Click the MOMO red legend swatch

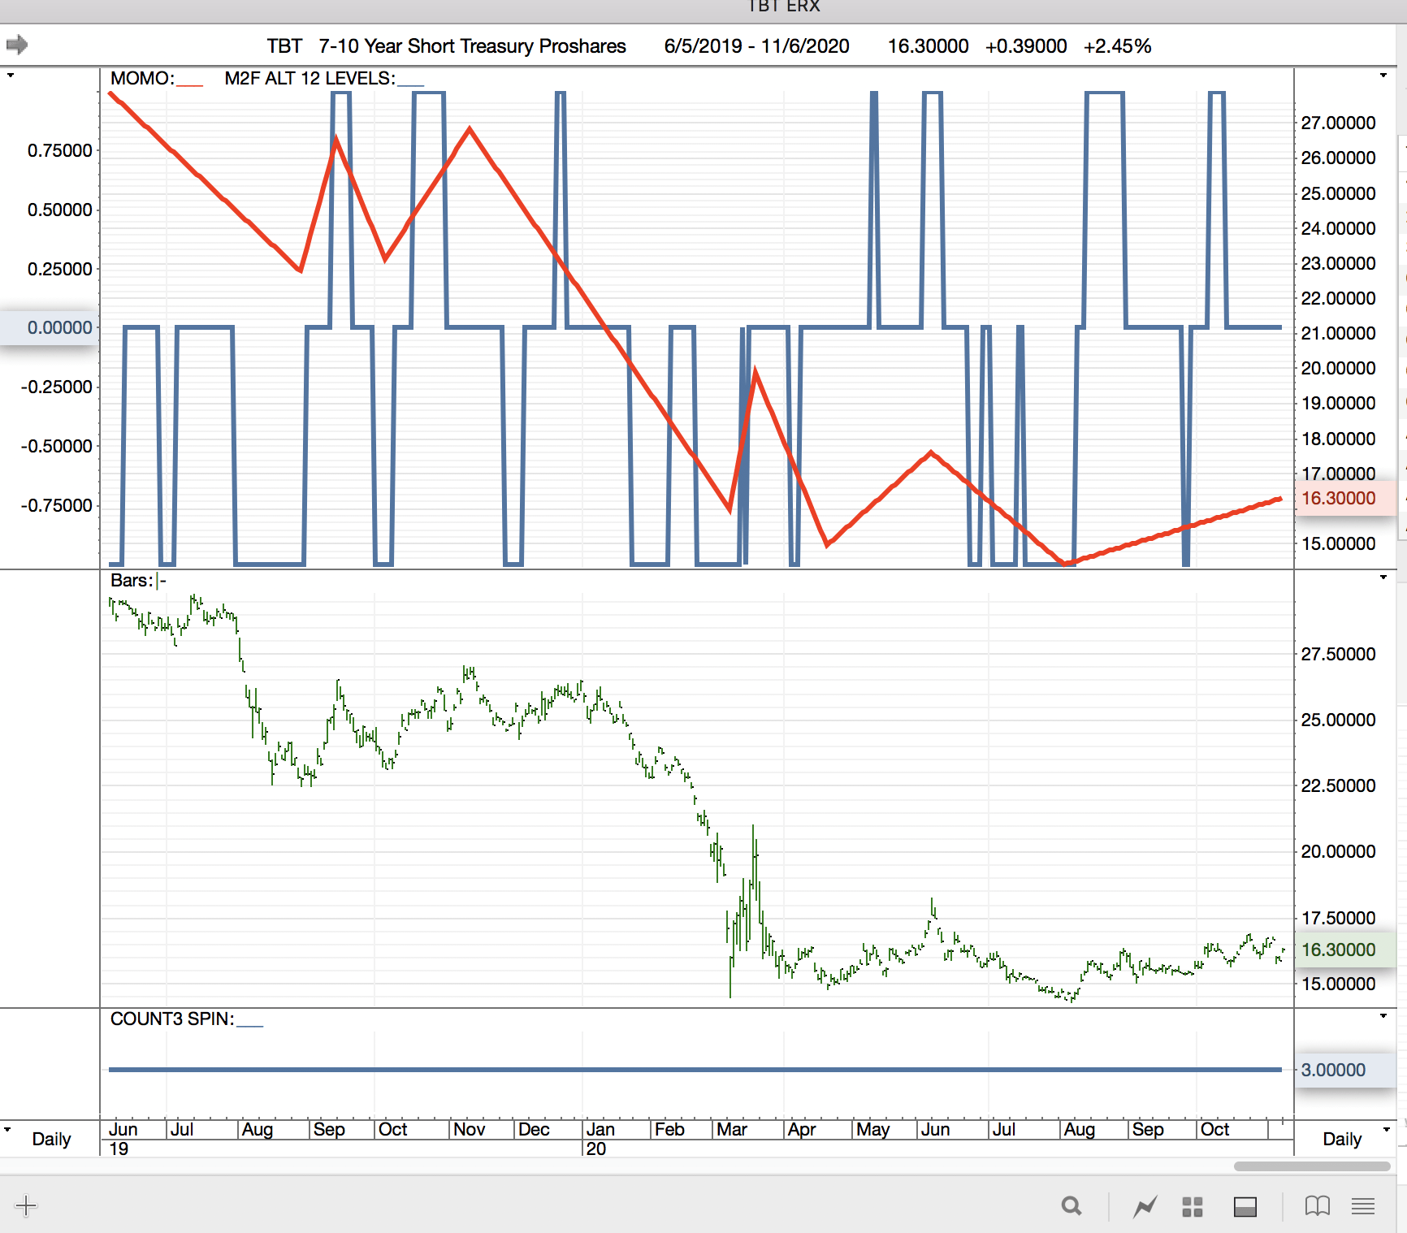(x=190, y=83)
